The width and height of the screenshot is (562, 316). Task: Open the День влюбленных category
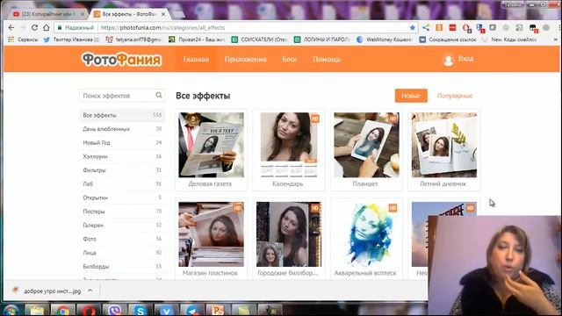122,129
